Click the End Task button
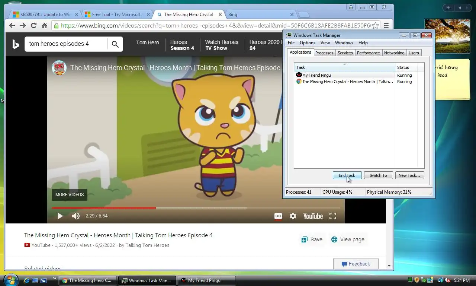Screen dimensions: 476x286 point(347,175)
